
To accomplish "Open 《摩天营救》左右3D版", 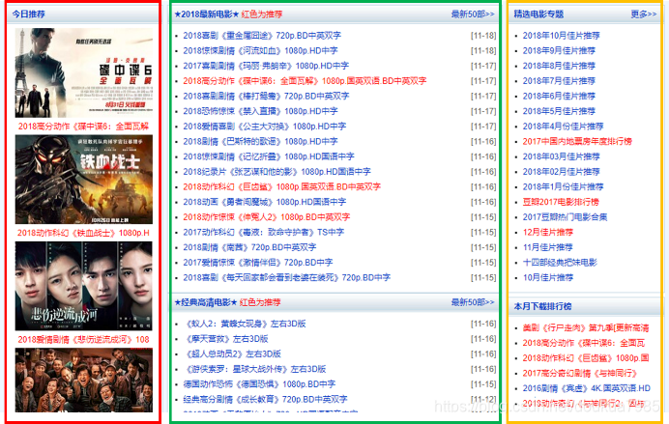I will pyautogui.click(x=225, y=339).
